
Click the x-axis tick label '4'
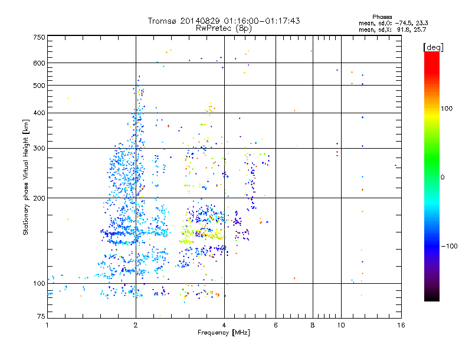click(x=224, y=325)
